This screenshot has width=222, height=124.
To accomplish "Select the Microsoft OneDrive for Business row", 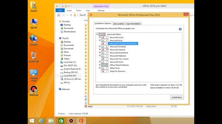I will (x=123, y=44).
